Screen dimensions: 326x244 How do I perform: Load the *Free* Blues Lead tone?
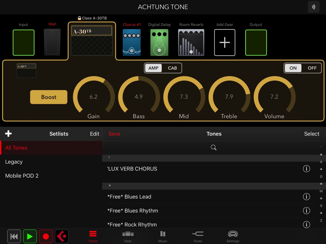209,197
